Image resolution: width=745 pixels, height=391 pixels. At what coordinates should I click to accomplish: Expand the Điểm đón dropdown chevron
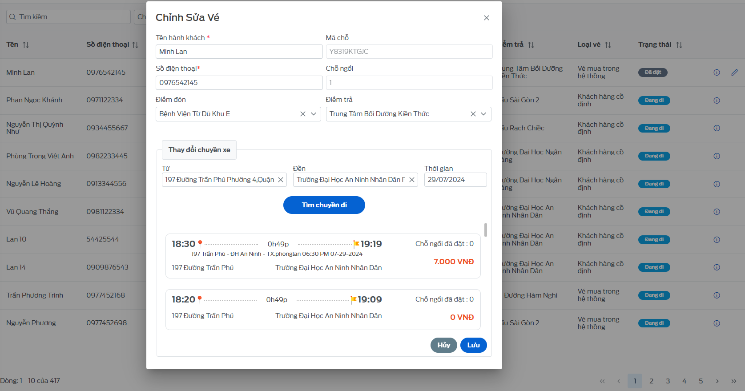pyautogui.click(x=314, y=114)
